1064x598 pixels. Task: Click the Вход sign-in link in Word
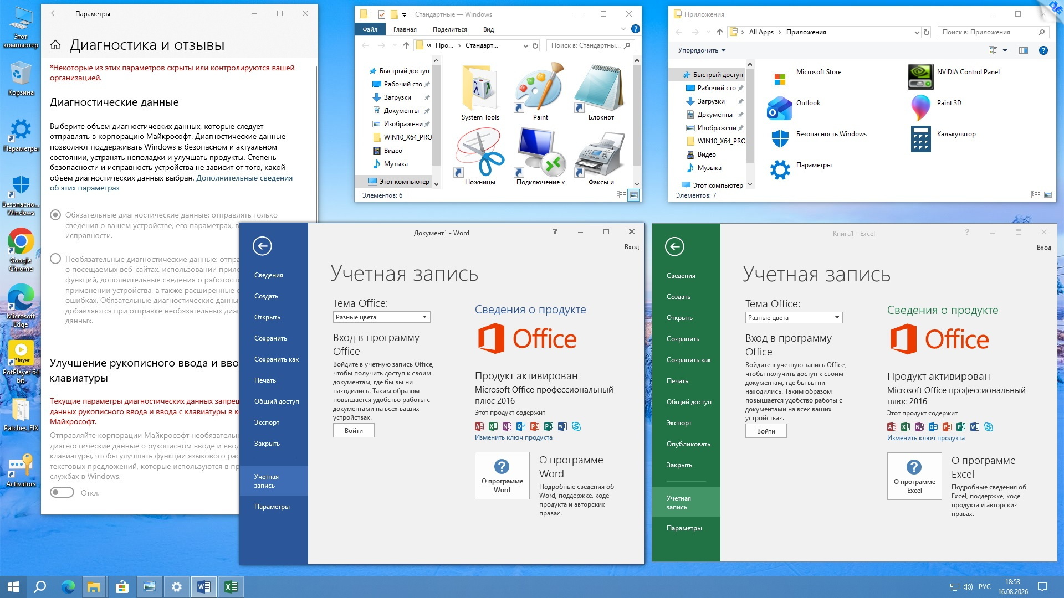pyautogui.click(x=632, y=247)
